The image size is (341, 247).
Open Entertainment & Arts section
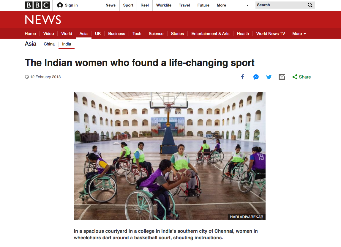coord(210,34)
